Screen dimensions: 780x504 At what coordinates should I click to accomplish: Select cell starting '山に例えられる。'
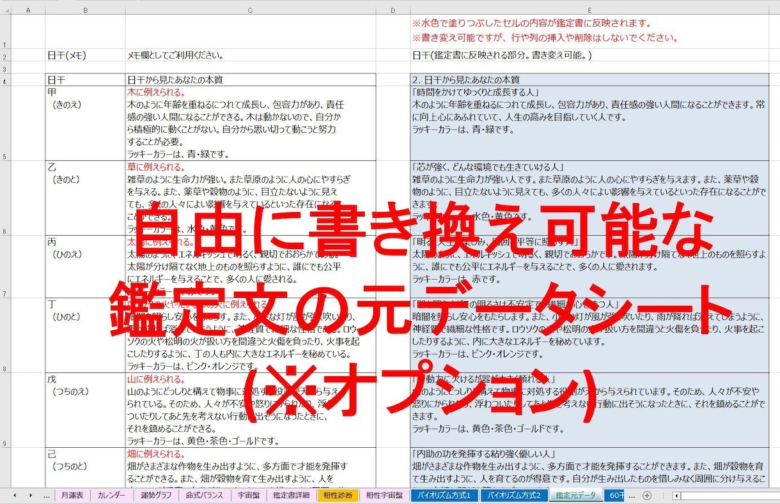point(250,411)
